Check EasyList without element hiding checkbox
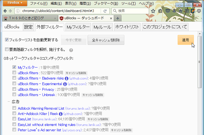This screenshot has width=204, height=135. pos(14,124)
